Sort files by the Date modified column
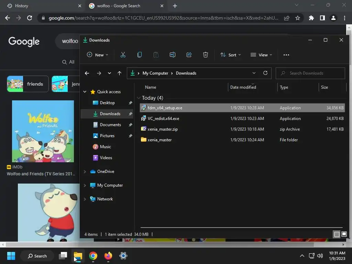352x264 pixels. point(243,87)
